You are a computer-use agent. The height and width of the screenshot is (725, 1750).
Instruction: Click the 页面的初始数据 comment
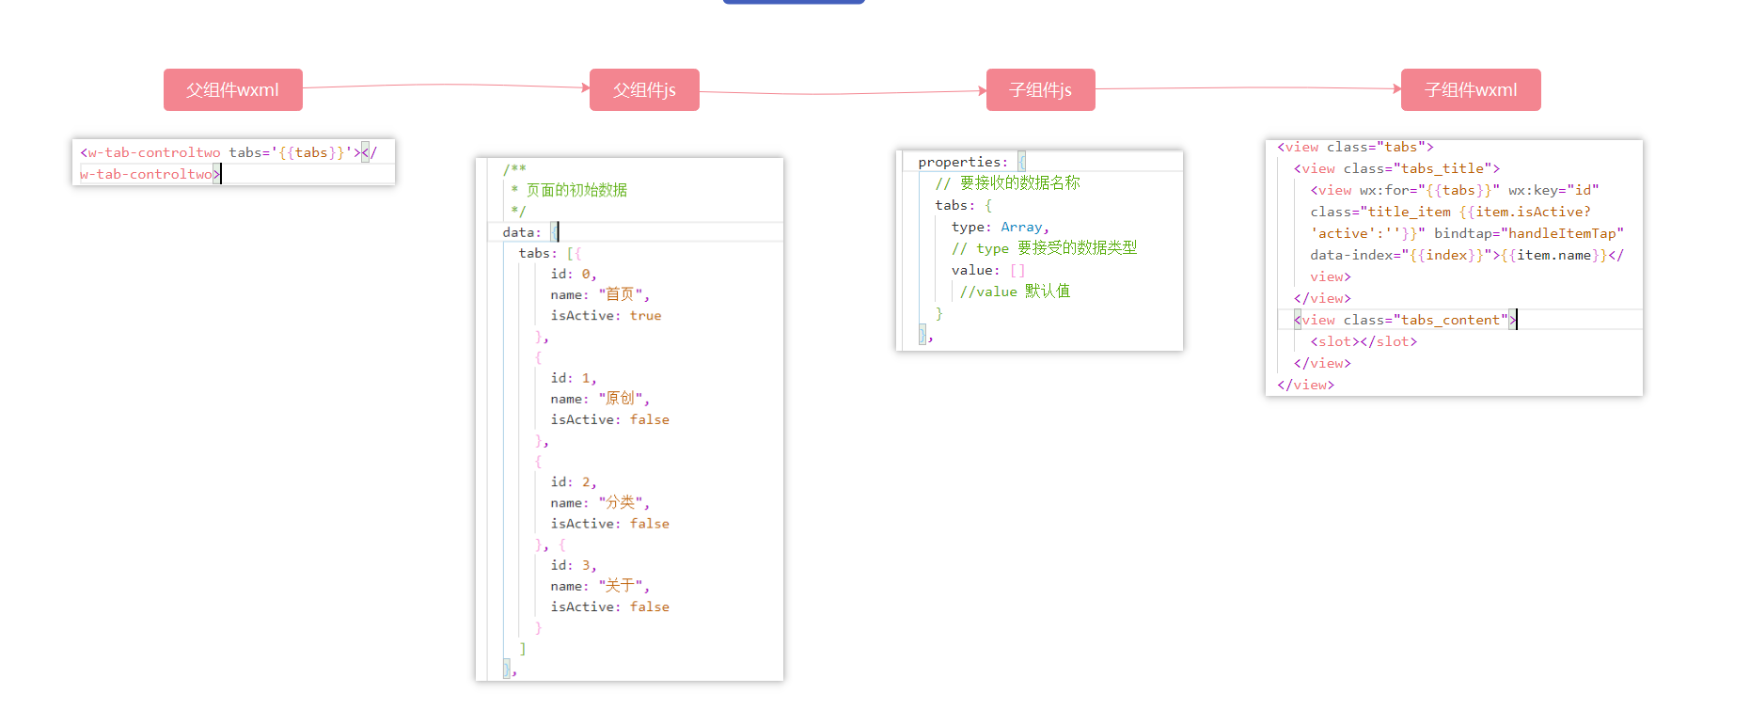pos(569,190)
